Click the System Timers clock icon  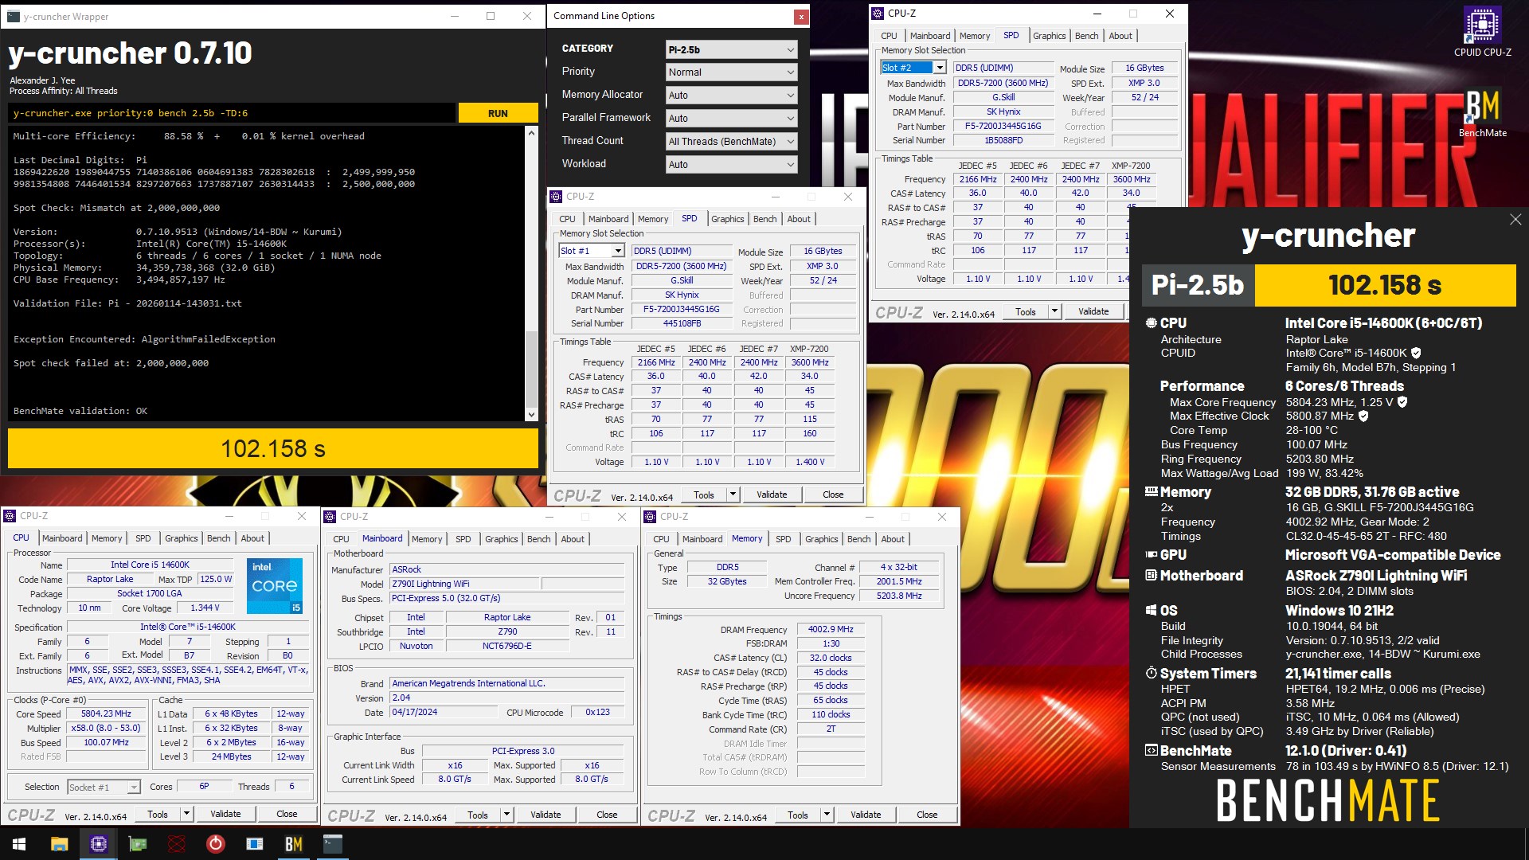tap(1151, 673)
